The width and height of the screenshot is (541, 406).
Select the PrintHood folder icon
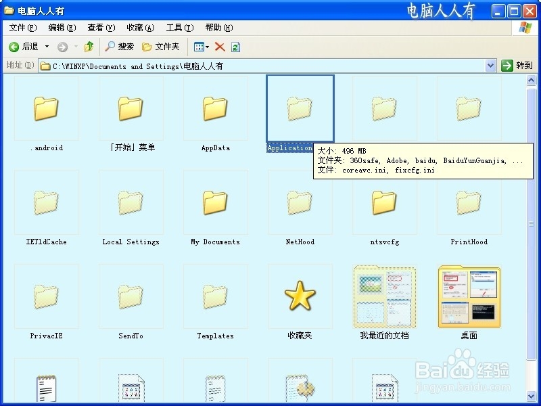pyautogui.click(x=469, y=202)
